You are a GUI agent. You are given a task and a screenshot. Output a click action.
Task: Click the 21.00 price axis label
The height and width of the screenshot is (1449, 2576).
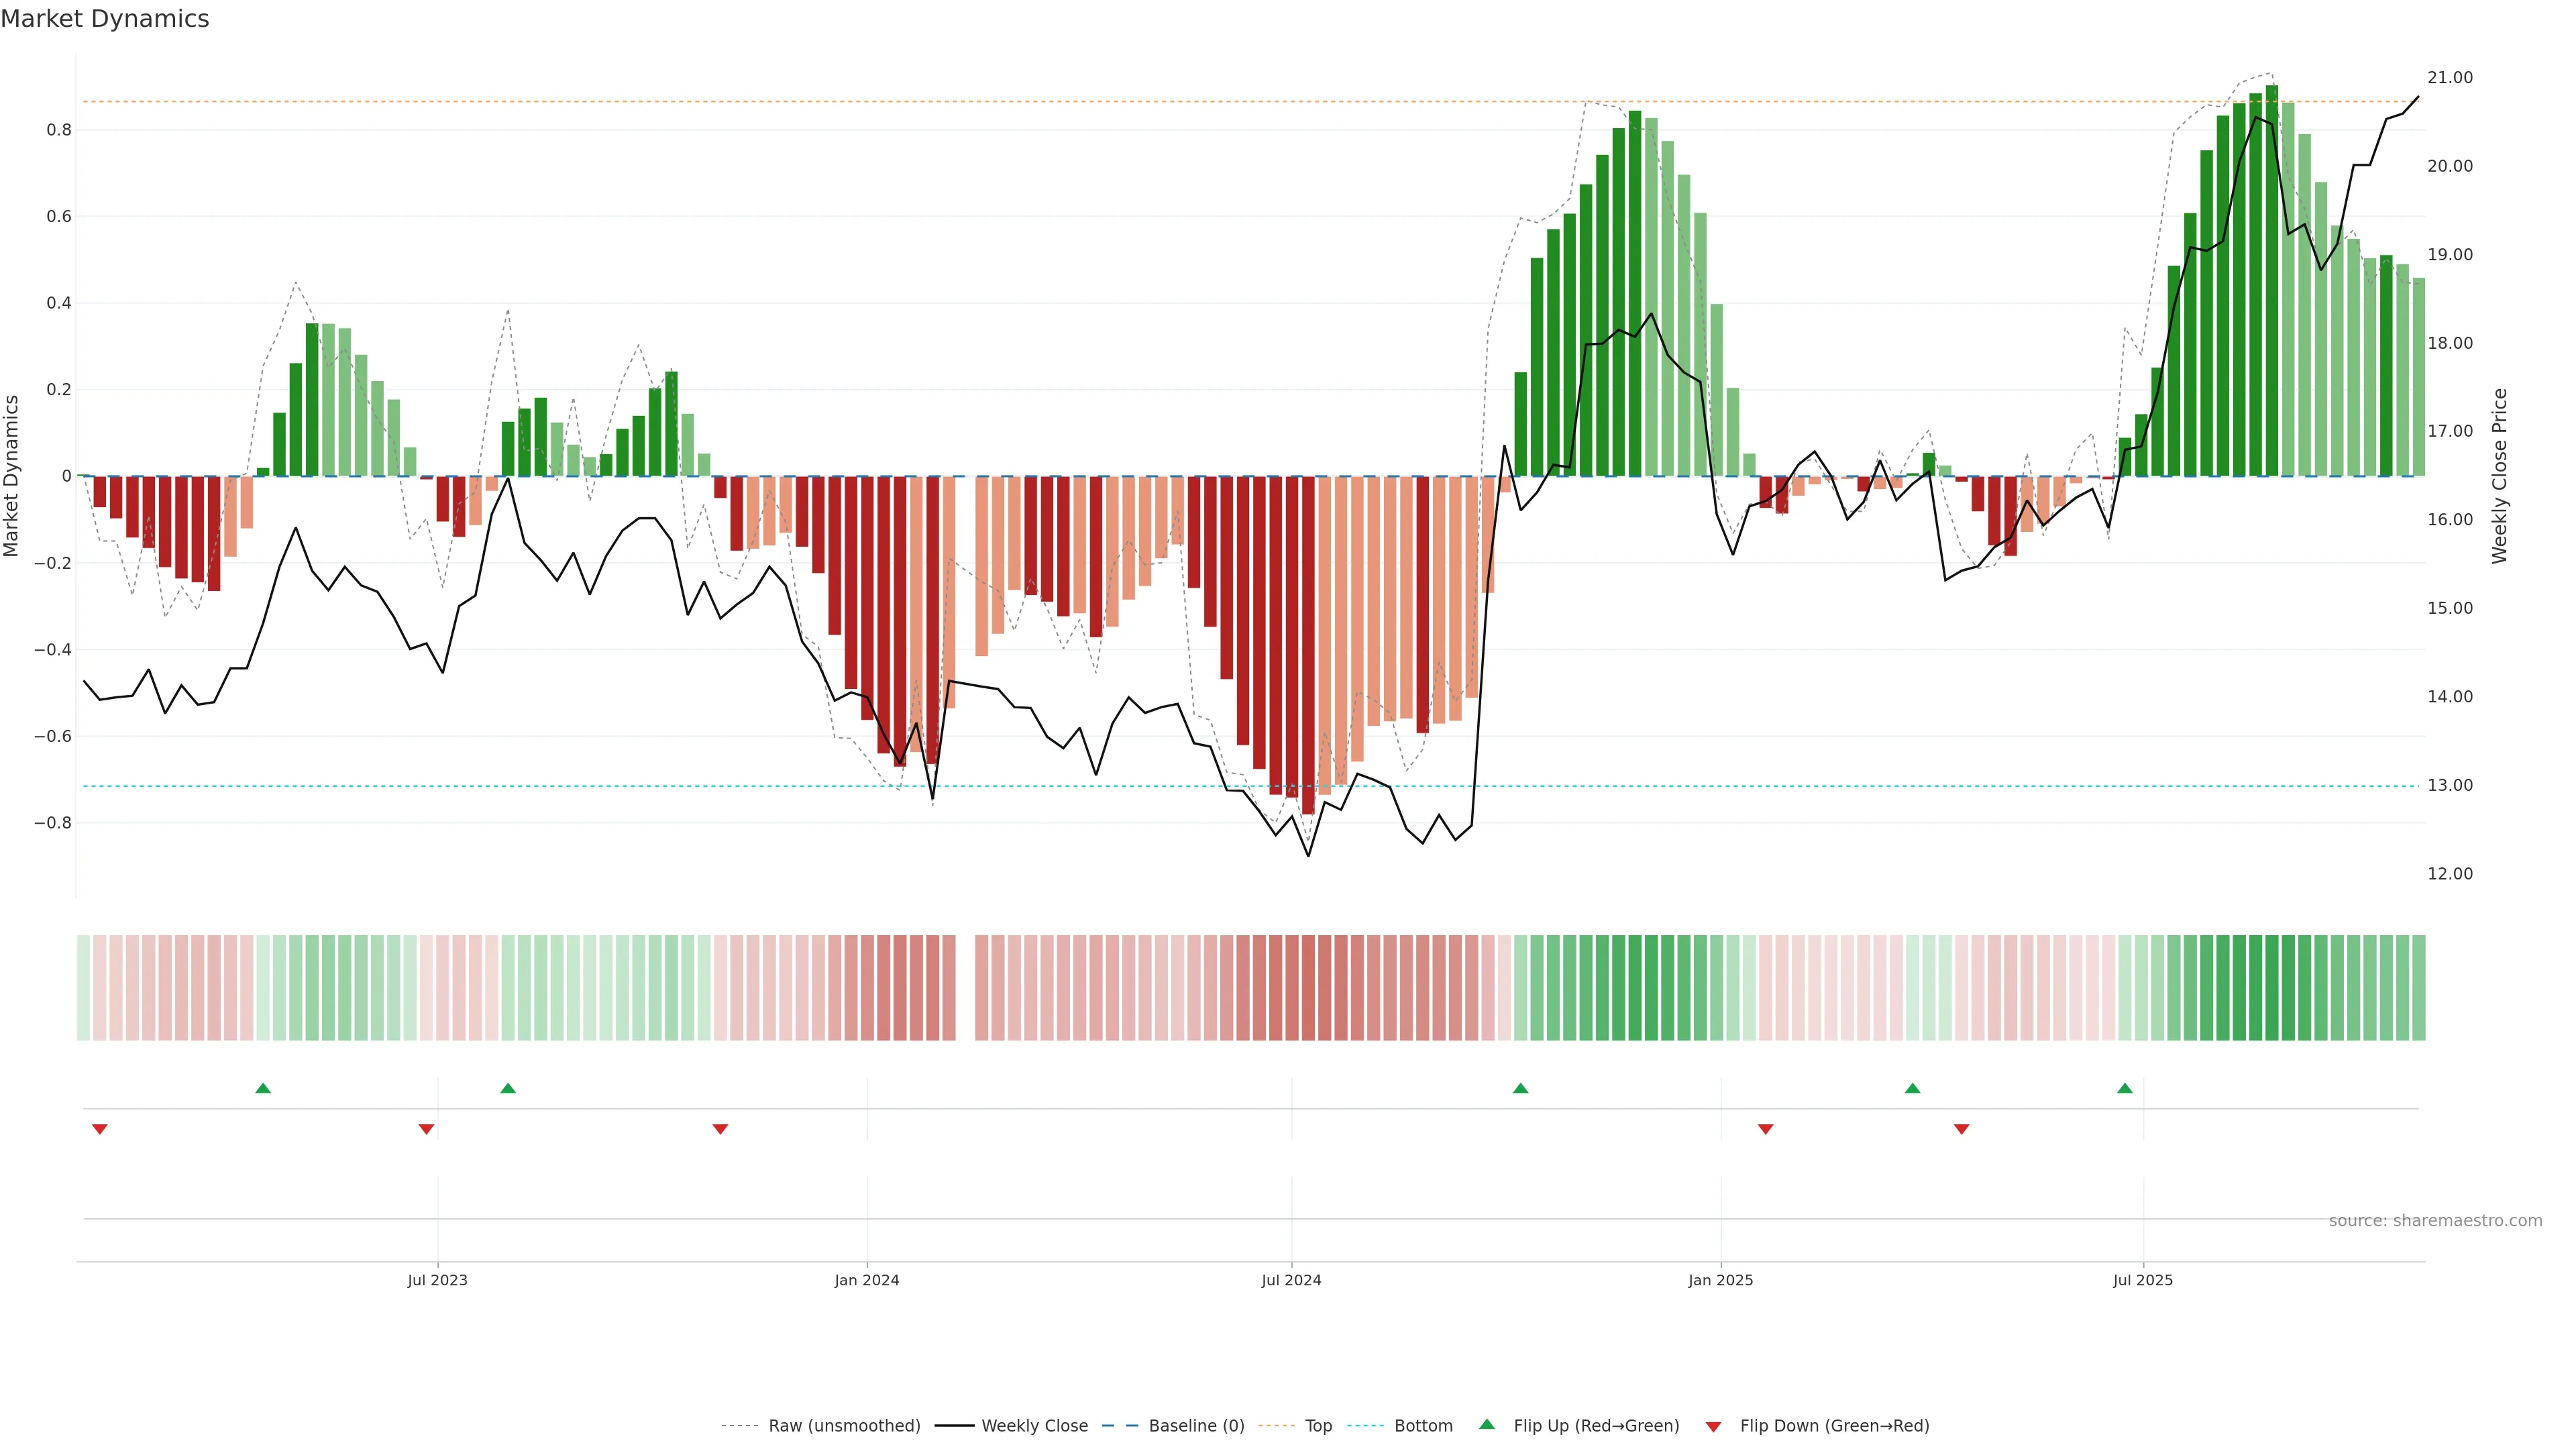2449,78
